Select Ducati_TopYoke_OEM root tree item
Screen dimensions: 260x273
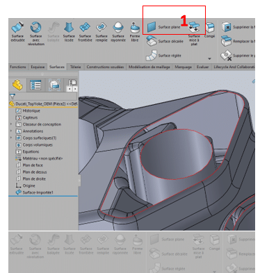click(x=43, y=104)
